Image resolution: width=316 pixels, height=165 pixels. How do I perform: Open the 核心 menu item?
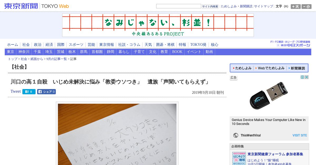[x=215, y=45]
